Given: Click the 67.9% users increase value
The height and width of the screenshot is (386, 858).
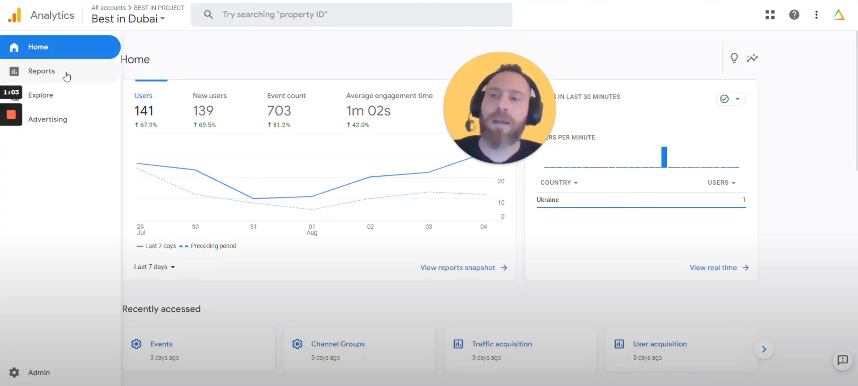Looking at the screenshot, I should pyautogui.click(x=146, y=125).
